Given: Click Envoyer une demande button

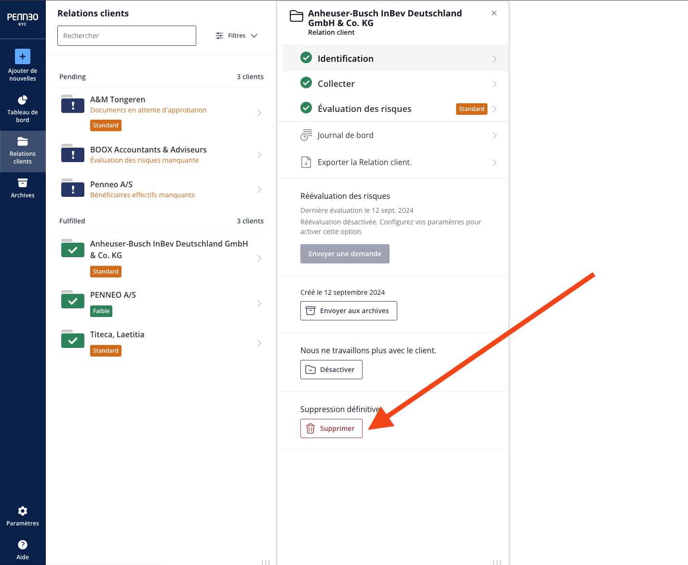Looking at the screenshot, I should click(x=345, y=254).
